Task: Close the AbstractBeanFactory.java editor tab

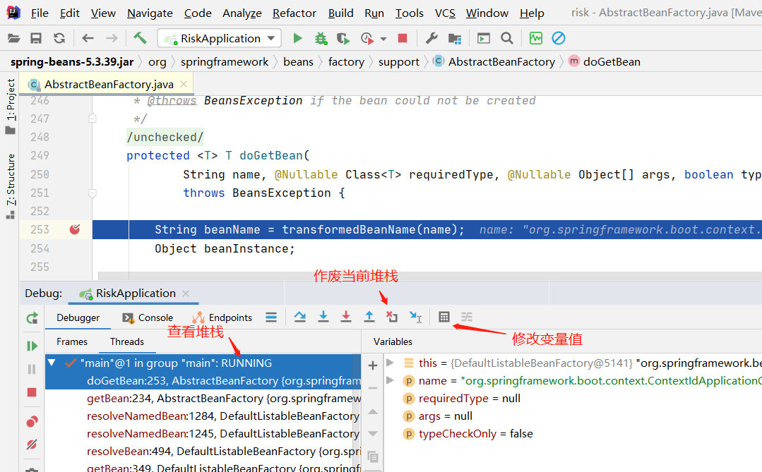Action: click(x=184, y=84)
